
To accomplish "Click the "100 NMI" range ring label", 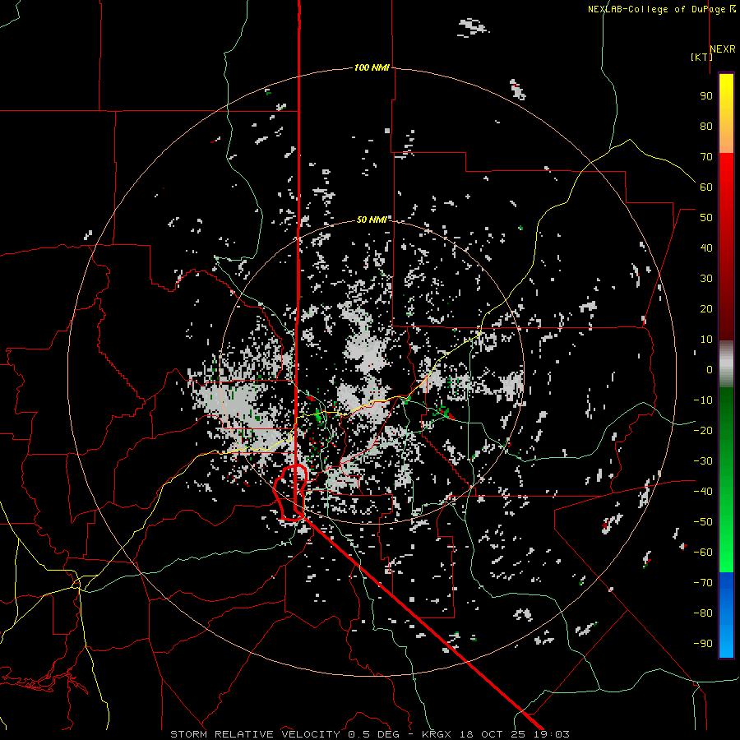I will click(x=372, y=67).
